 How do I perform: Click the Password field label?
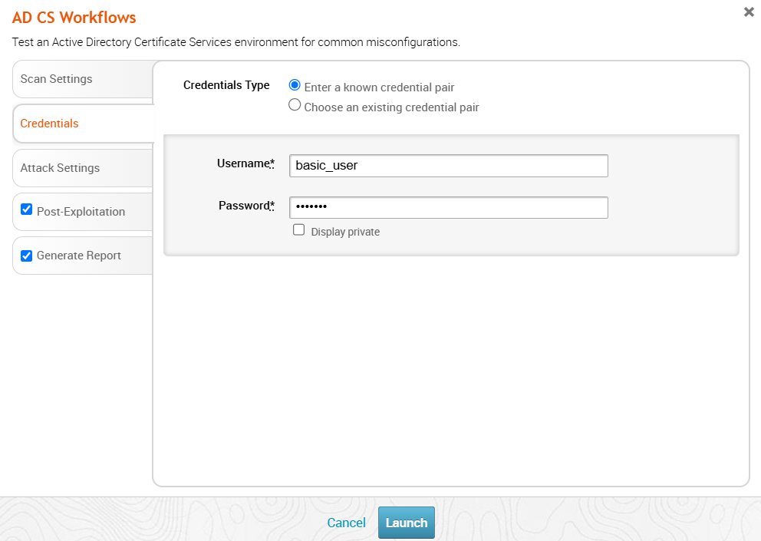point(245,206)
